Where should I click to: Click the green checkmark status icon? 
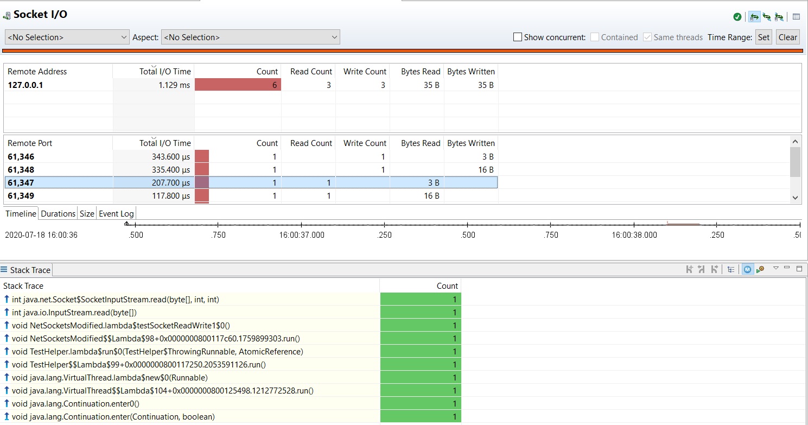pos(737,17)
